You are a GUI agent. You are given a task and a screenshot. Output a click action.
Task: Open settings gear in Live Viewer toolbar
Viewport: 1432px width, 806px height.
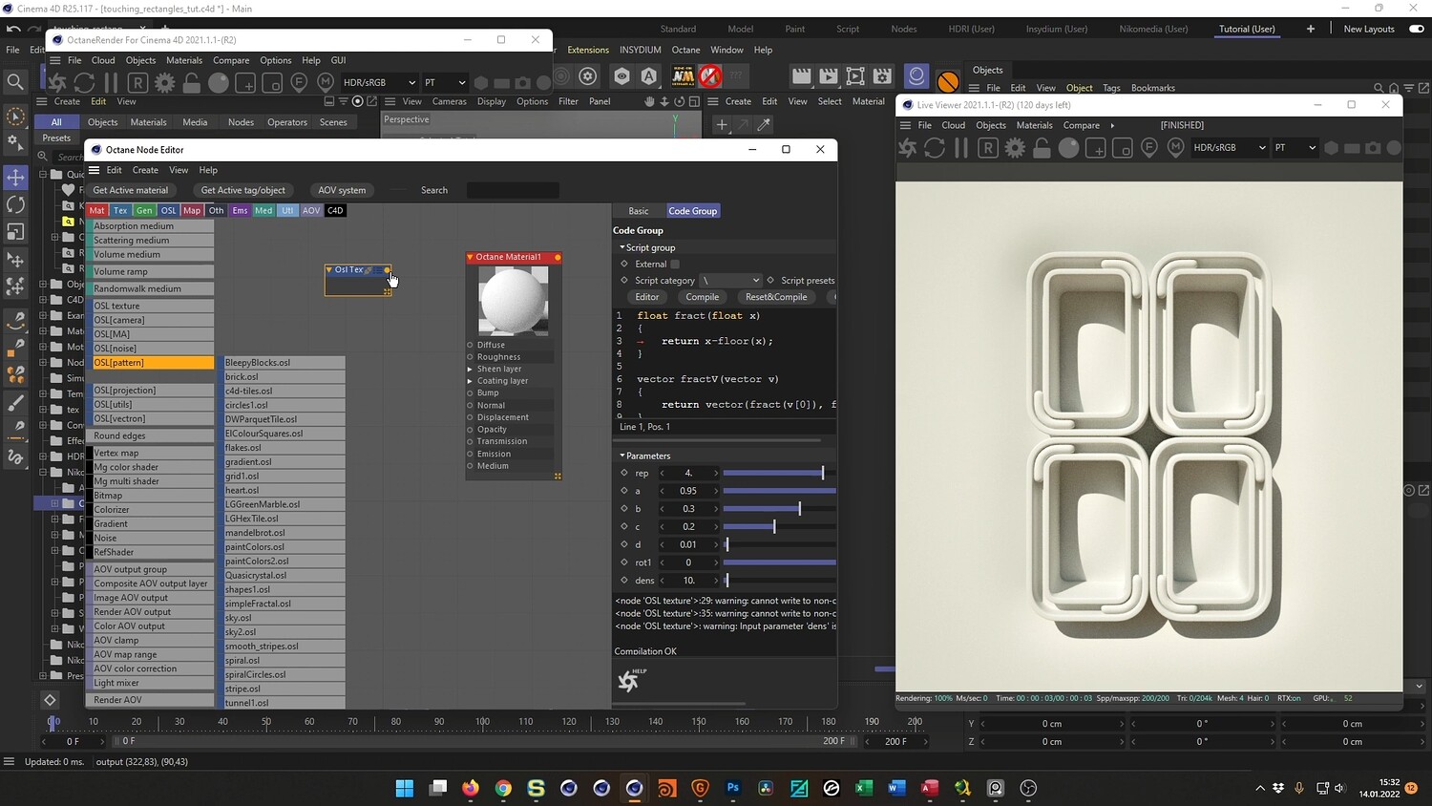pos(1015,148)
